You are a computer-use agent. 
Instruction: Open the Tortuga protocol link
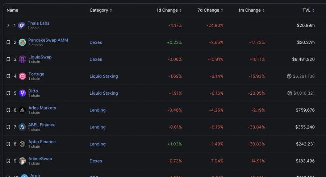coord(36,74)
